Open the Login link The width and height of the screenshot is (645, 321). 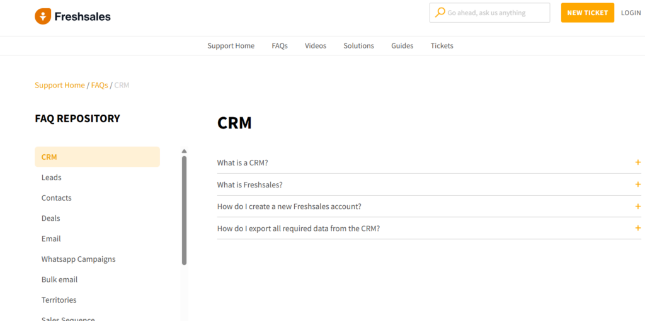click(631, 13)
